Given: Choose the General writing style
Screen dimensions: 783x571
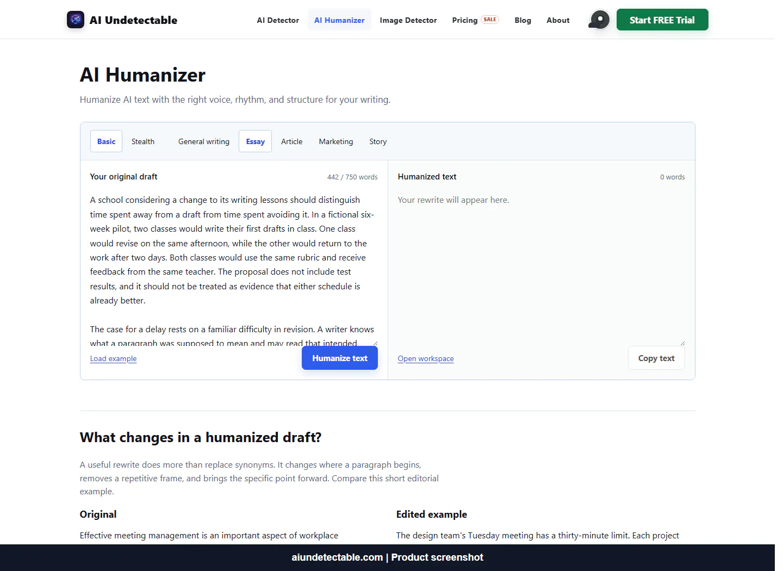Looking at the screenshot, I should [204, 141].
